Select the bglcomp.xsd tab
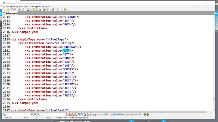 pos(10,13)
